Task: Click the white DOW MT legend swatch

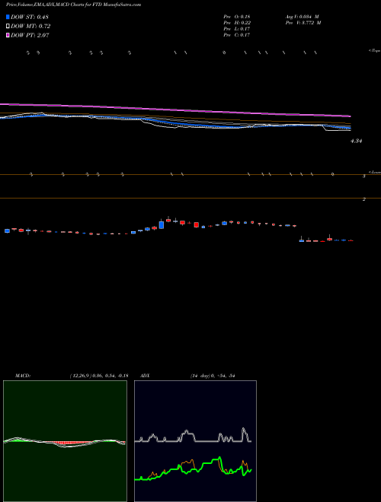Action: (8, 26)
